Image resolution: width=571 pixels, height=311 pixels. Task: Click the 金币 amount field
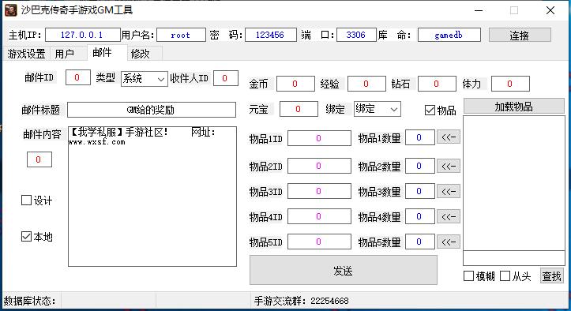coord(295,84)
